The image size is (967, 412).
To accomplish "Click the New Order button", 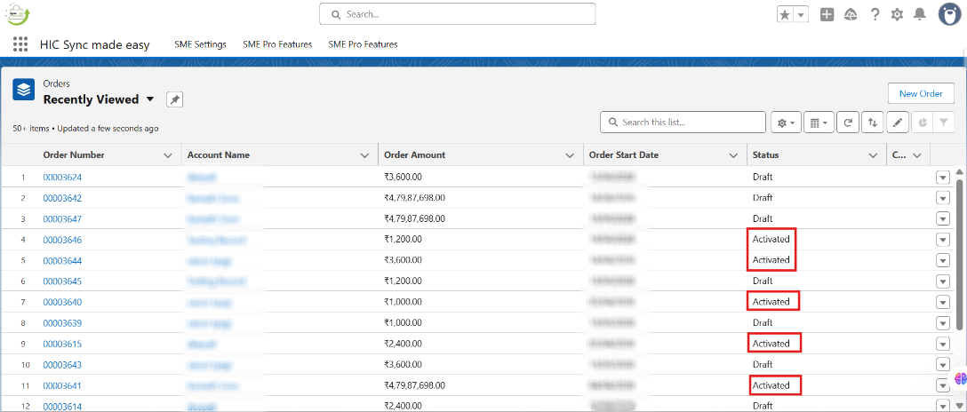I will pos(920,93).
